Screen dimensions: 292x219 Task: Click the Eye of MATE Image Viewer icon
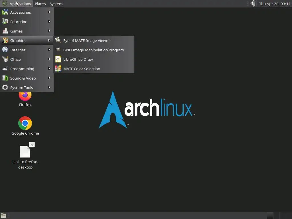pos(58,40)
